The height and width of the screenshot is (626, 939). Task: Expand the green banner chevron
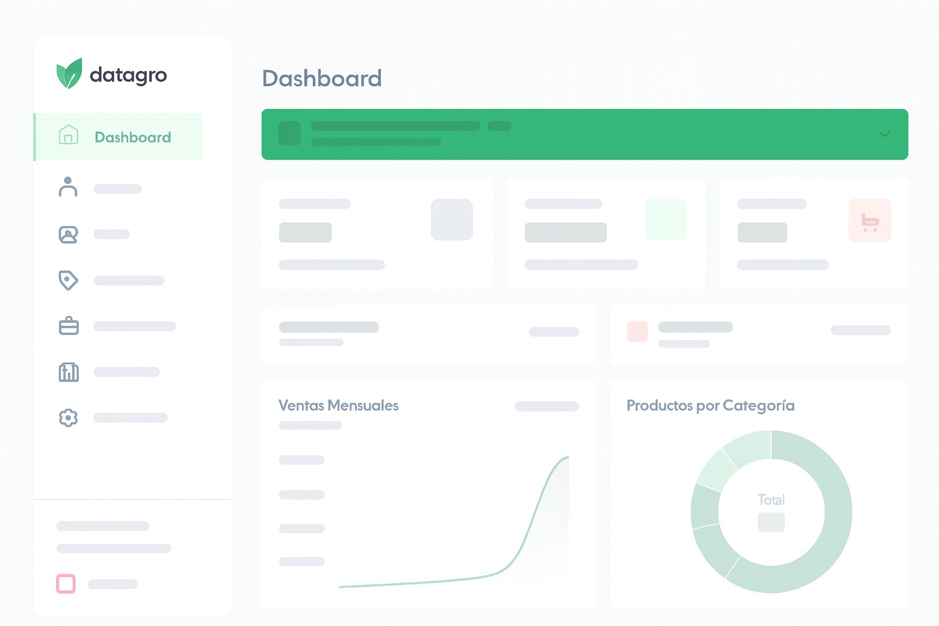[883, 134]
